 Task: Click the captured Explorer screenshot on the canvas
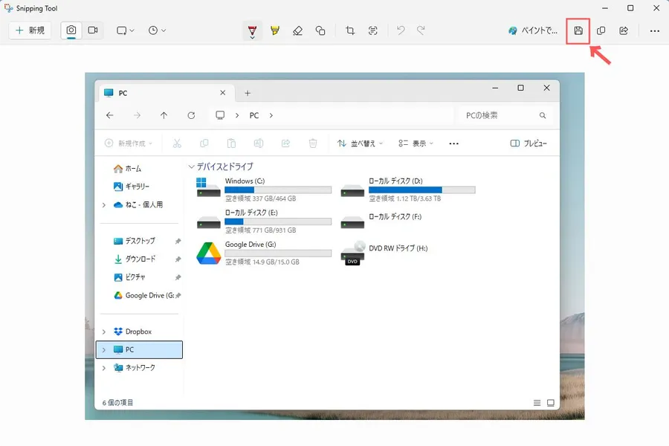point(334,245)
